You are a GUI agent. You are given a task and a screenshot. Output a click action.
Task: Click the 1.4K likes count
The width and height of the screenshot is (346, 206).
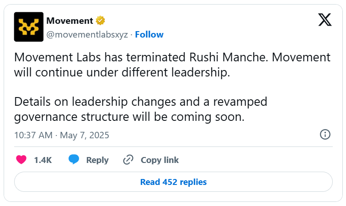(x=43, y=160)
